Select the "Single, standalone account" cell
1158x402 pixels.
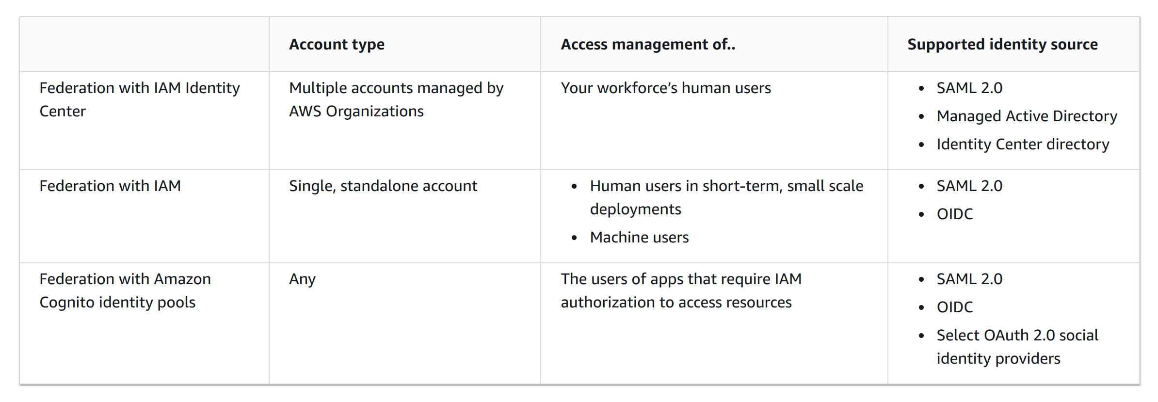point(383,186)
